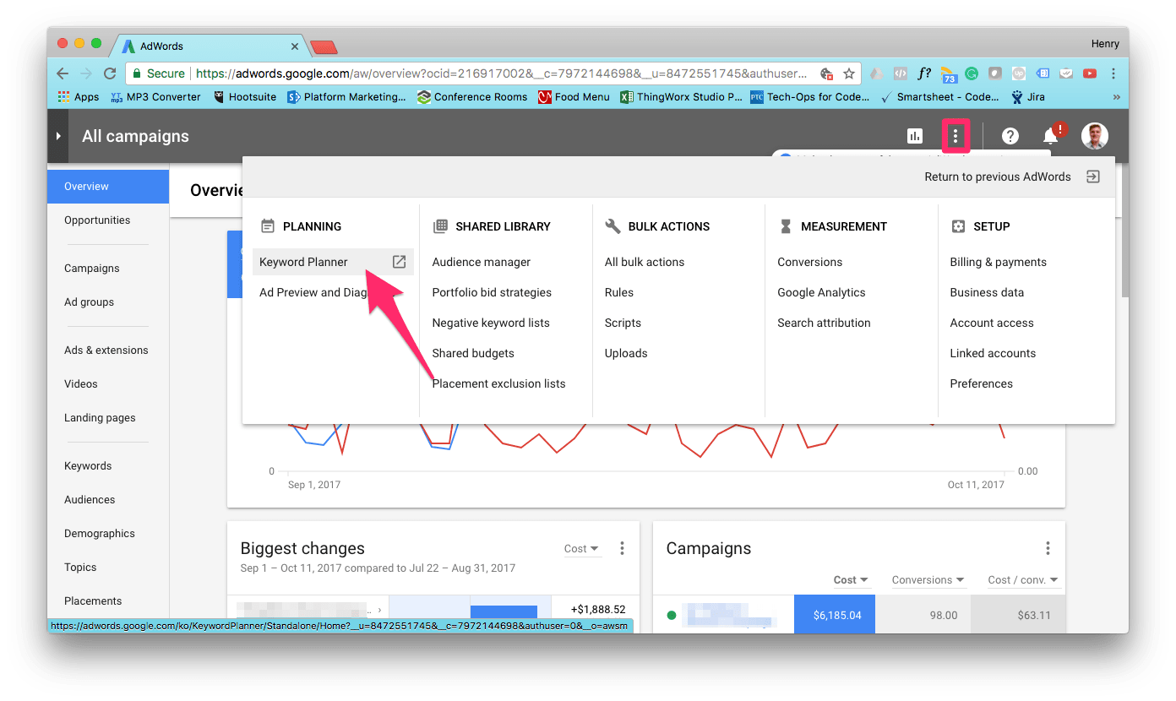Screen dimensions: 1176x701
Task: Open the Cost / conv. column dropdown
Action: tap(1023, 580)
